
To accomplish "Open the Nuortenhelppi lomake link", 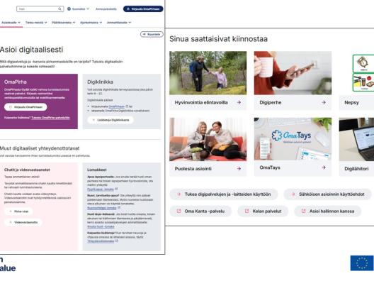I will click(102, 208).
